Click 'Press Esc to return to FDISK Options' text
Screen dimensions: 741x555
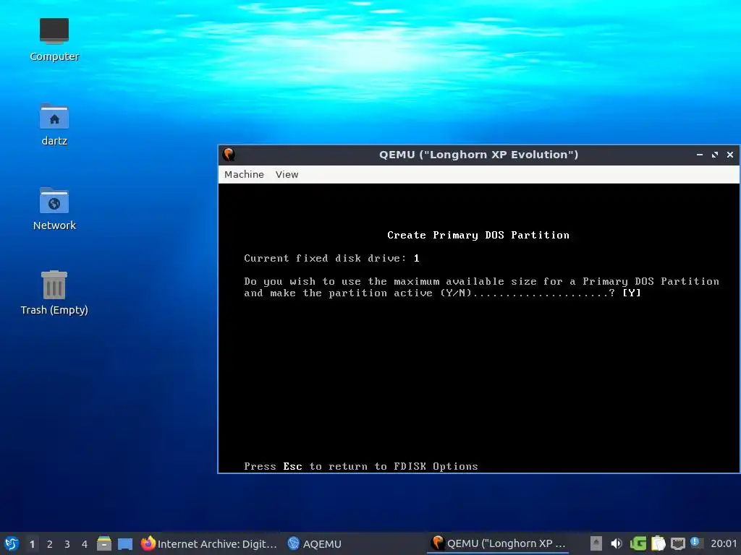coord(361,466)
